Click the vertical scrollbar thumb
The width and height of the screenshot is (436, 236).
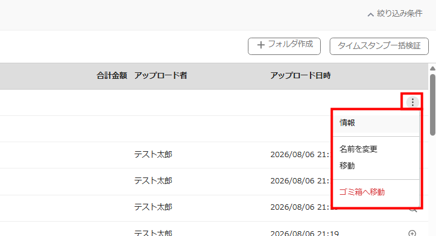pos(432,105)
